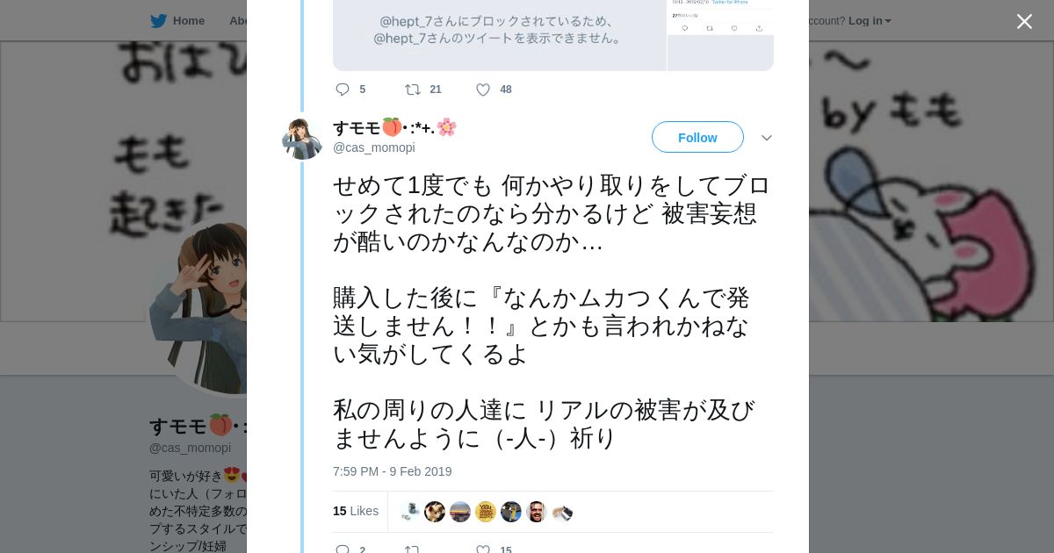Reply to the tweet with 5 replies
1054x553 pixels.
tap(343, 90)
